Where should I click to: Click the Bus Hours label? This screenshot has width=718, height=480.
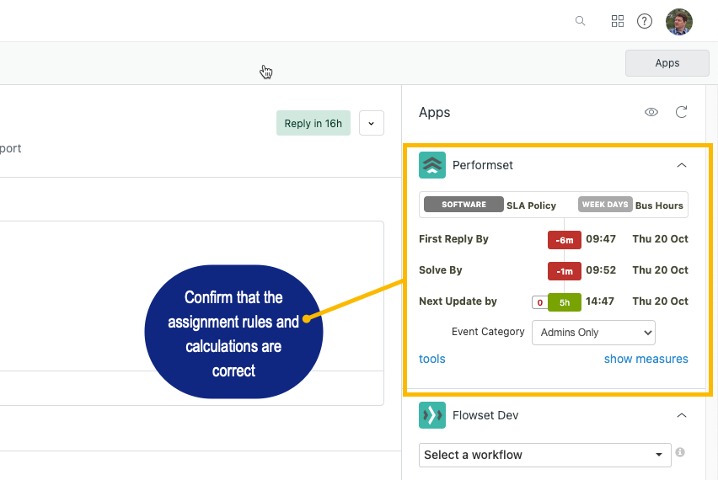tap(659, 205)
